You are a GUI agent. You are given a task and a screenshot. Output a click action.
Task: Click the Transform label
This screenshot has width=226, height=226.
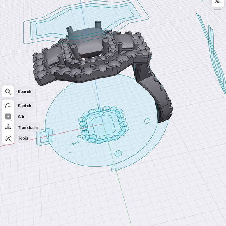point(28,127)
